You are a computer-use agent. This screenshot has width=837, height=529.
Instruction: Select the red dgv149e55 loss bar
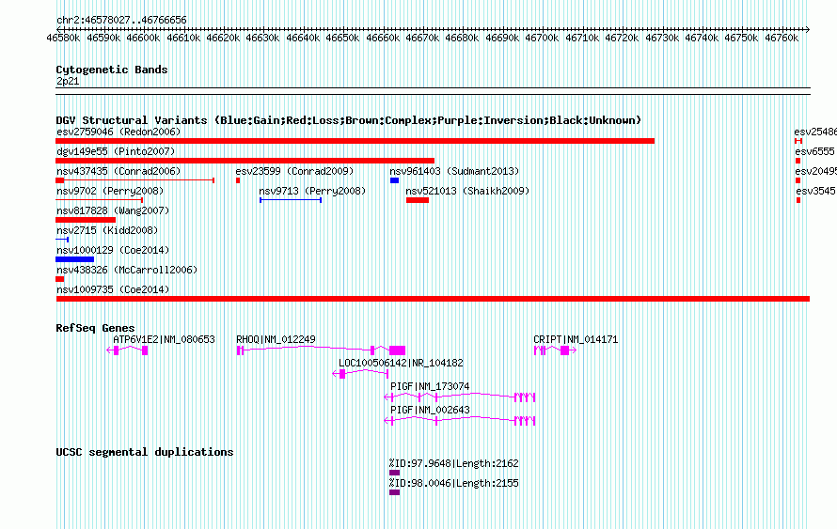click(245, 161)
